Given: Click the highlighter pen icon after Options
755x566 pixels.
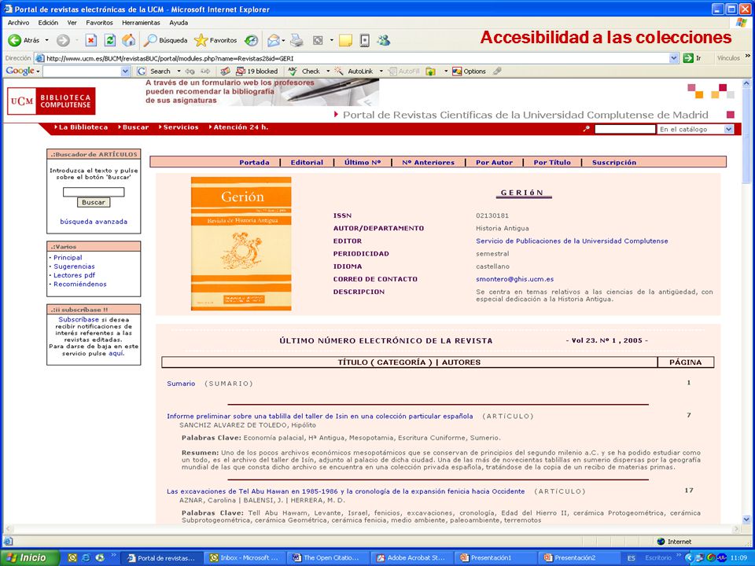Looking at the screenshot, I should click(497, 72).
